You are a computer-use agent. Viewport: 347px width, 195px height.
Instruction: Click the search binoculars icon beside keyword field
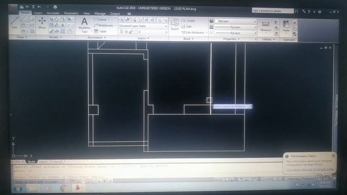tap(297, 11)
